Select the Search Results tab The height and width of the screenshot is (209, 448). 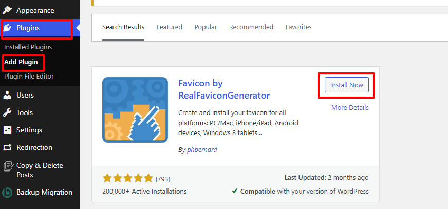pos(123,27)
